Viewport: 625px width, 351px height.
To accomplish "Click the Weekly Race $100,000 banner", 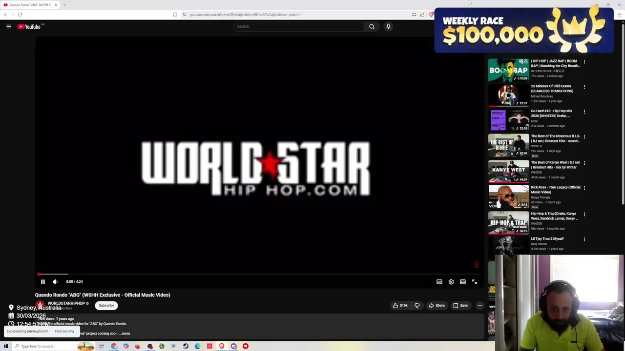I will pyautogui.click(x=524, y=30).
